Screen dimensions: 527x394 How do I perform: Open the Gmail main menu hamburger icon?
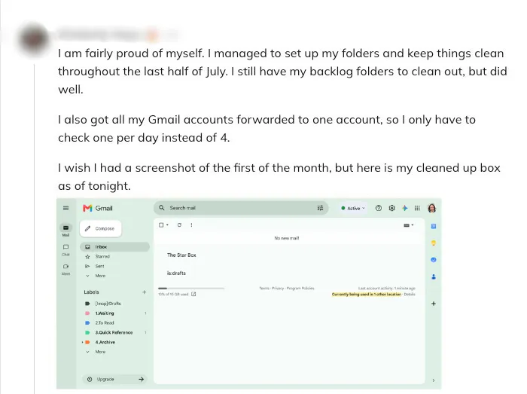(x=66, y=208)
